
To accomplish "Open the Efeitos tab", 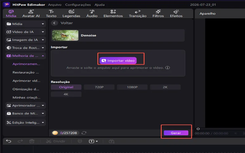I will point(176,13).
